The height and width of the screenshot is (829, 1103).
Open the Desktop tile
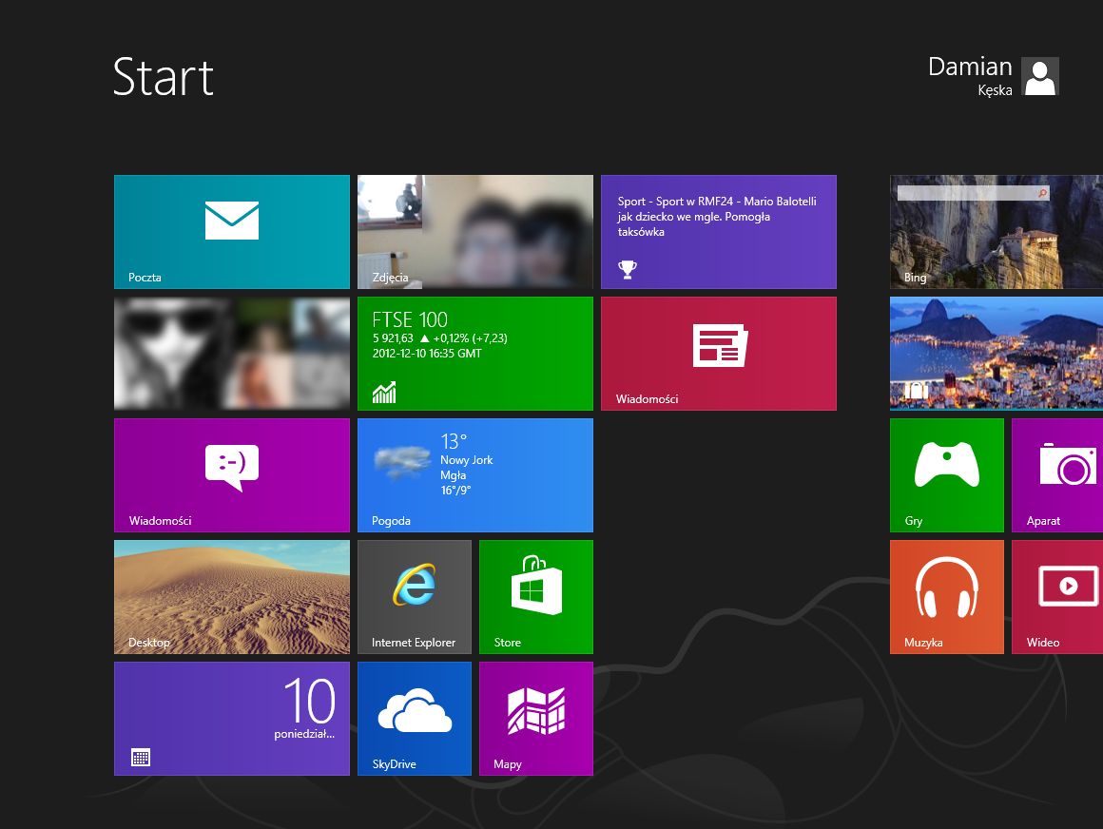click(231, 597)
